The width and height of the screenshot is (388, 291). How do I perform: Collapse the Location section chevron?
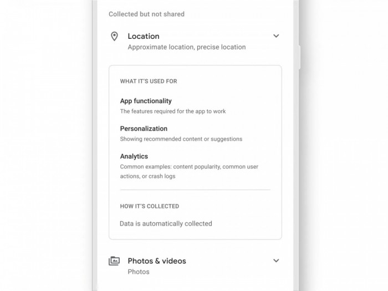pyautogui.click(x=276, y=36)
